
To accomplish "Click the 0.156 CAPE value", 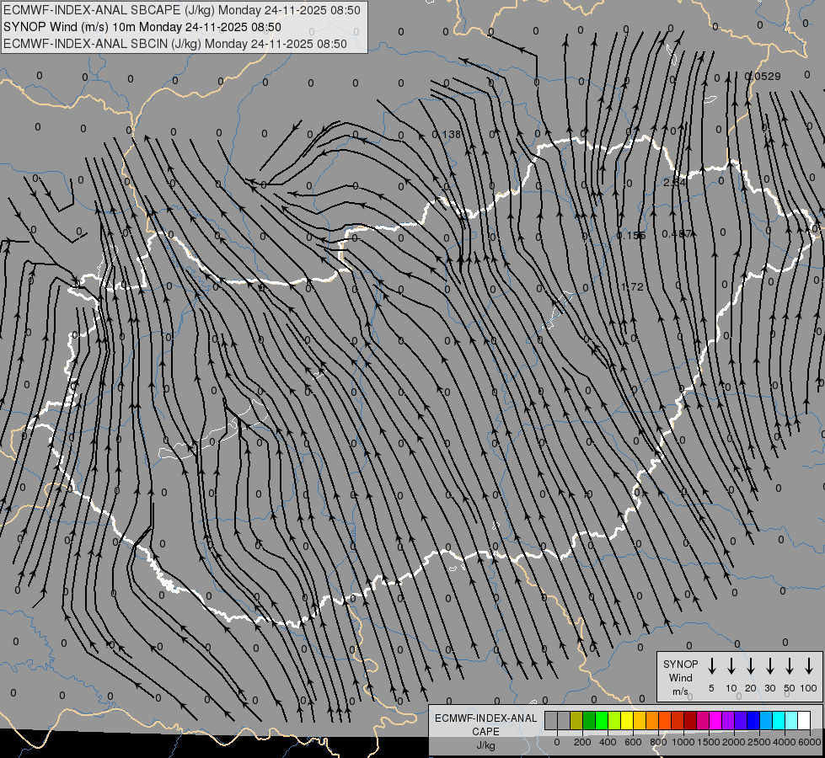I will (631, 235).
